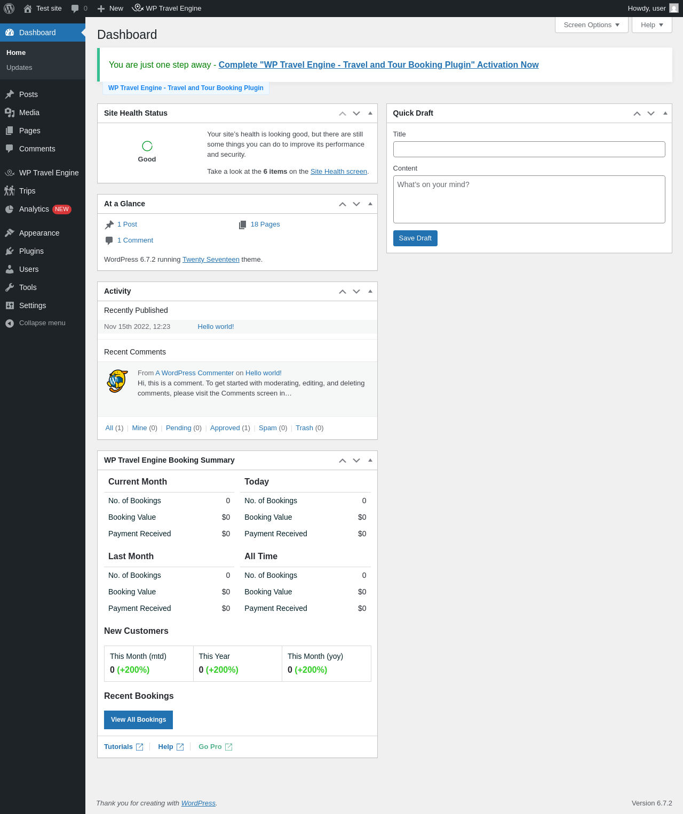Move Site Health Status widget up
Screen dimensions: 683x814
343,114
